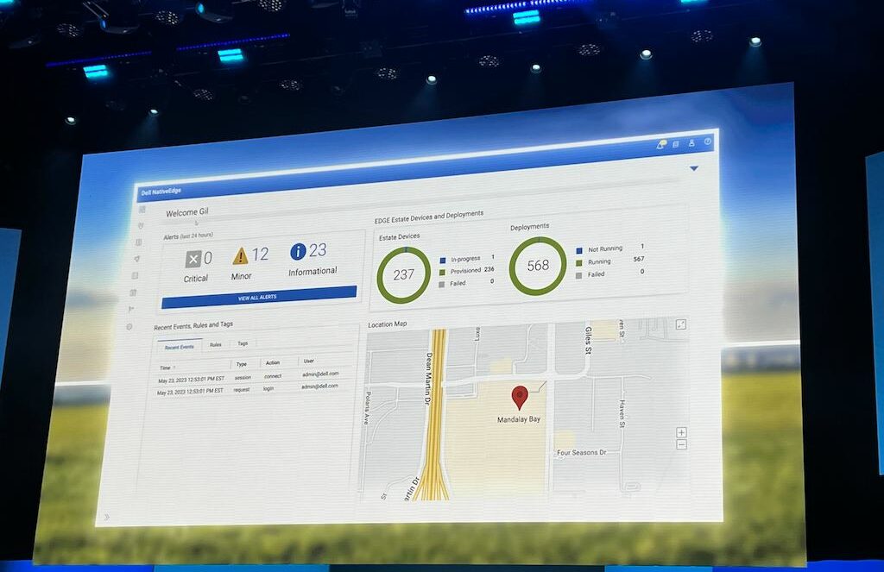
Task: Click the Dean Martin Dr road label
Action: [428, 378]
